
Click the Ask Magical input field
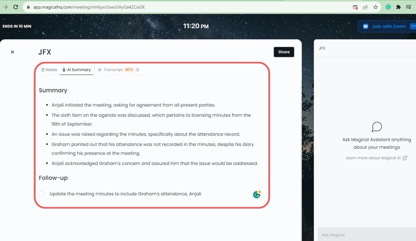366,235
